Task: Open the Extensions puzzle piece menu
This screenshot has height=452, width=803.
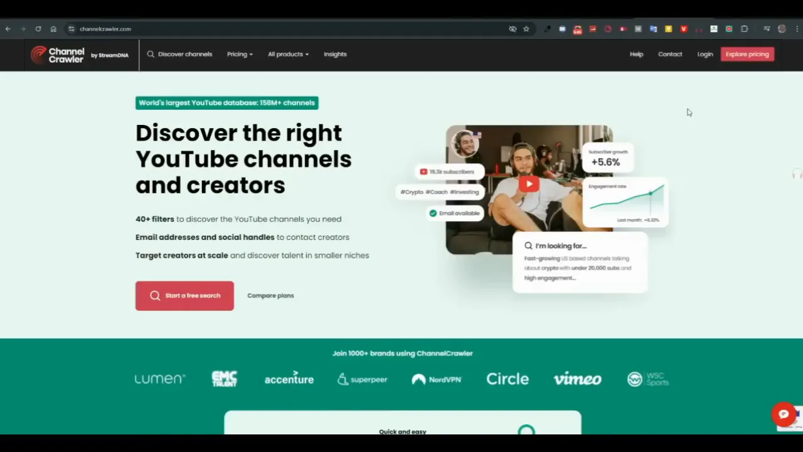Action: [745, 29]
